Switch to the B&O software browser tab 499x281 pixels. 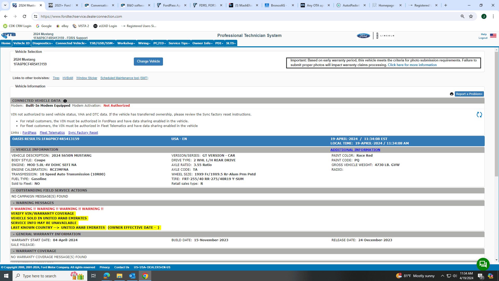pos(135,5)
